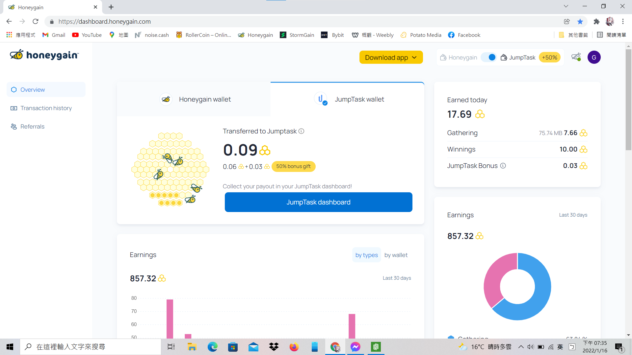Viewport: 632px width, 355px height.
Task: Click info icon beside Transferred to Jumptask
Action: [x=301, y=131]
